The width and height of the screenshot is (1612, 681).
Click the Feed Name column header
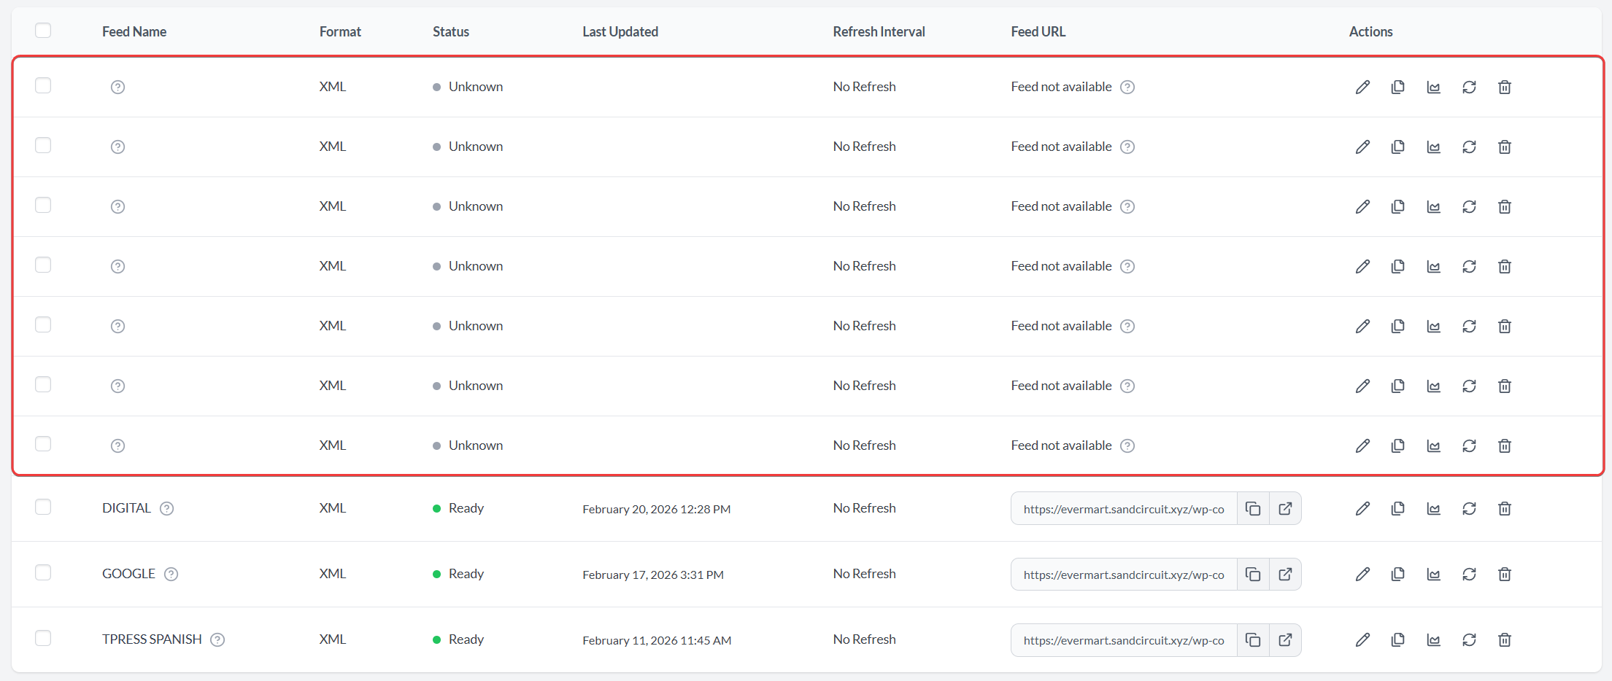[x=134, y=32]
